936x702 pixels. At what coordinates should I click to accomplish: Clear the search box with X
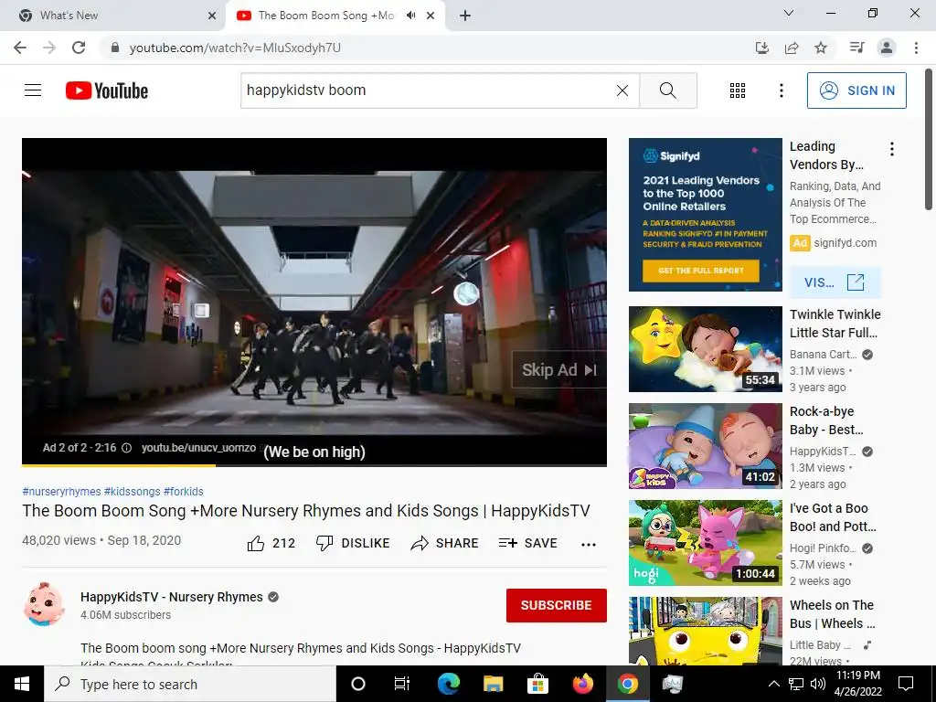tap(622, 90)
